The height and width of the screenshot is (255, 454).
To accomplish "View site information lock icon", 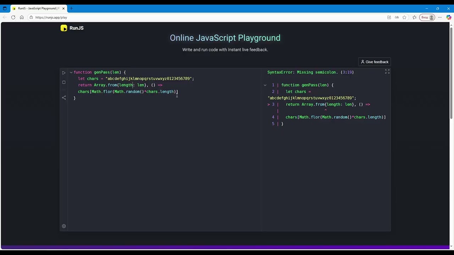I will point(31,17).
